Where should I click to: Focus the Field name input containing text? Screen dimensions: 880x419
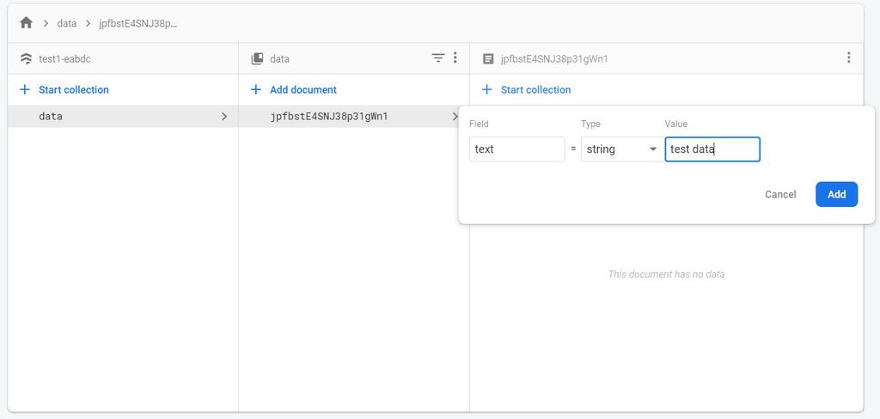tap(516, 149)
